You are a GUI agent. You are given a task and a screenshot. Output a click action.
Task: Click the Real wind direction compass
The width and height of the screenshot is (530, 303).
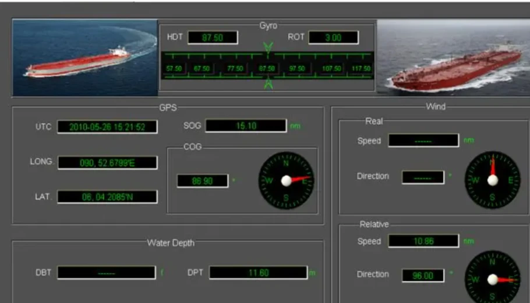point(493,180)
